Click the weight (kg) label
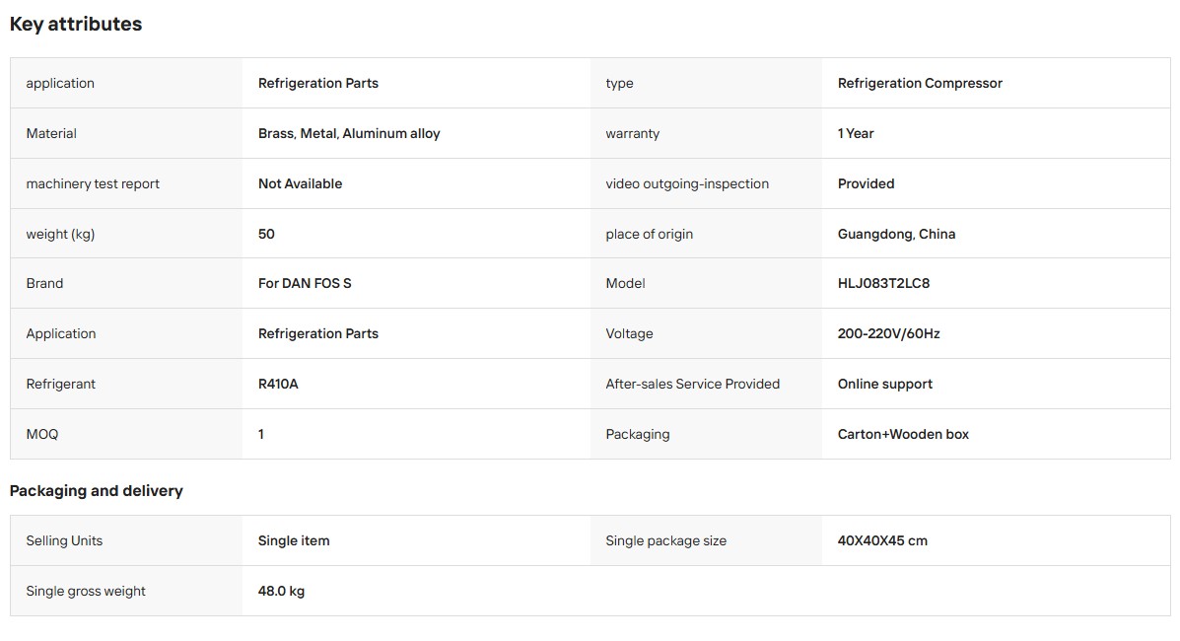Screen dimensions: 1180x641 (60, 235)
